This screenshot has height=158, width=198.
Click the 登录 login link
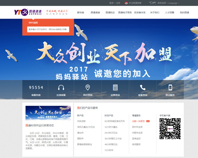point(112,3)
